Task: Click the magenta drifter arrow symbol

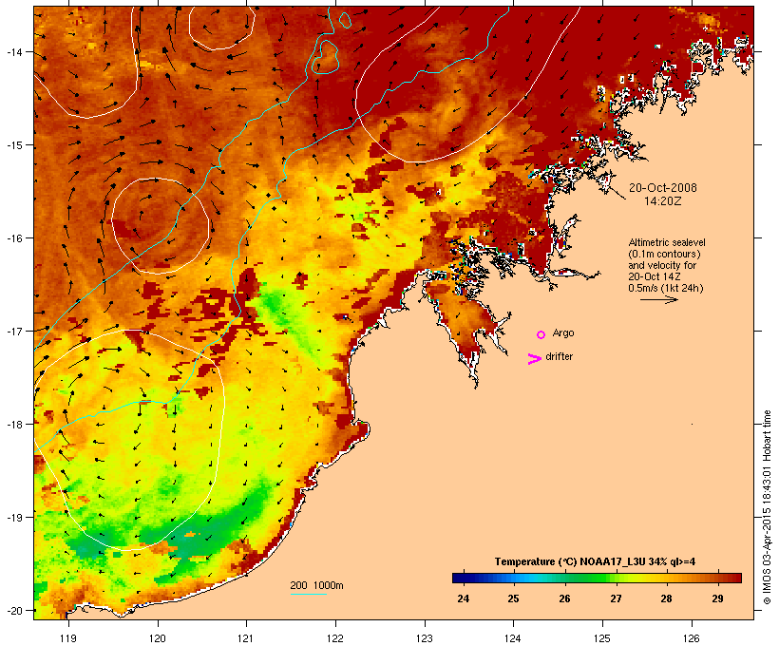Action: 534,359
